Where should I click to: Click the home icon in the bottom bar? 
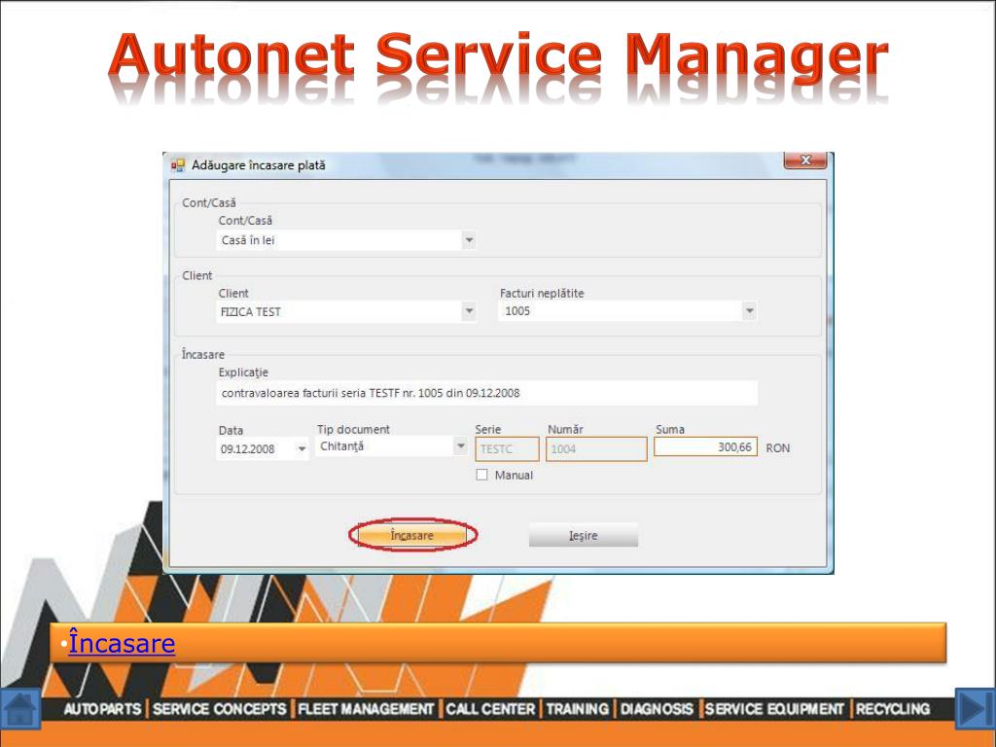pos(19,709)
